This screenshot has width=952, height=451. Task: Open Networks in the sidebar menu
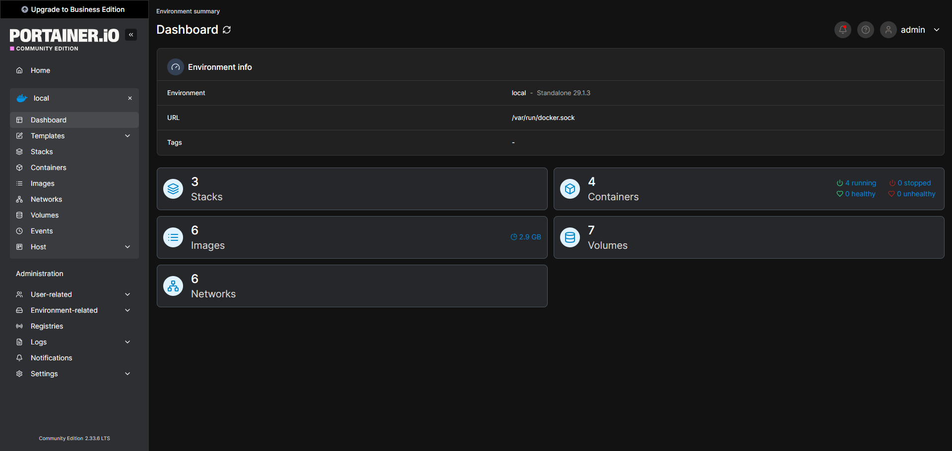[x=74, y=199]
